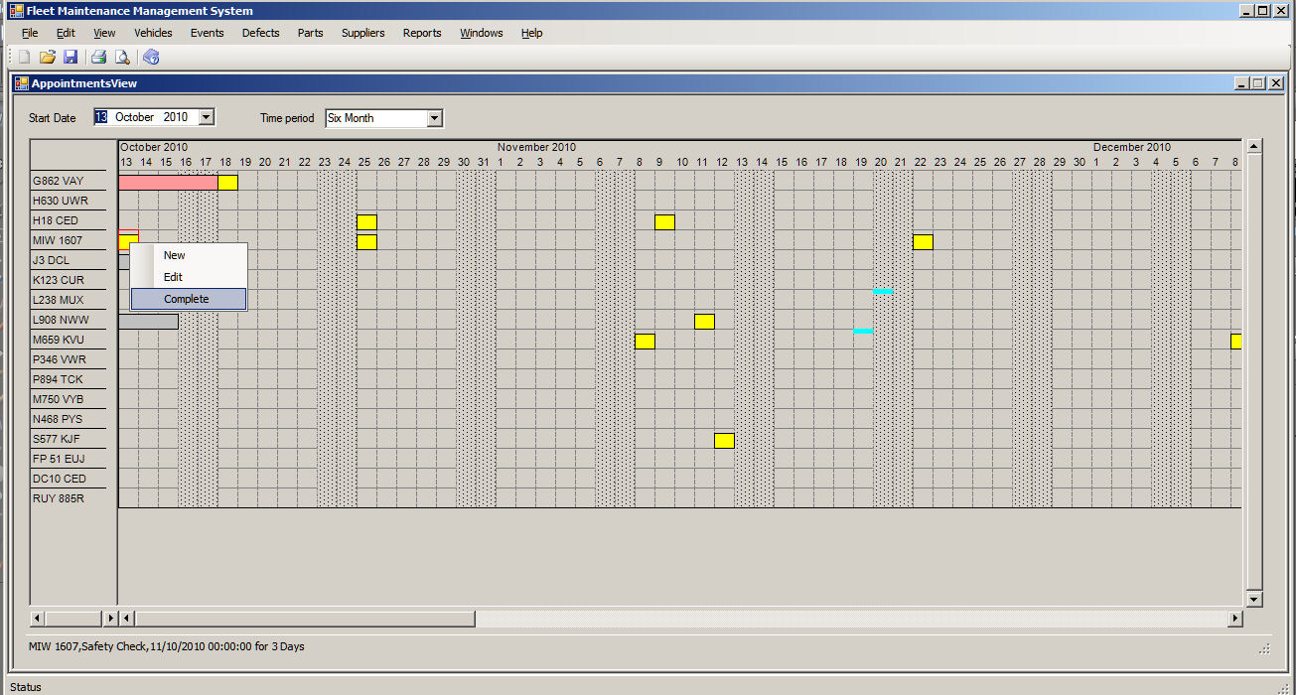Choose Edit in the context menu
Viewport: 1296px width, 695px height.
click(174, 277)
